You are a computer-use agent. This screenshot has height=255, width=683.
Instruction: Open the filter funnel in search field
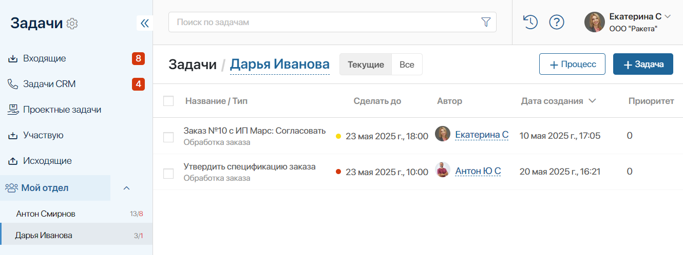coord(486,22)
